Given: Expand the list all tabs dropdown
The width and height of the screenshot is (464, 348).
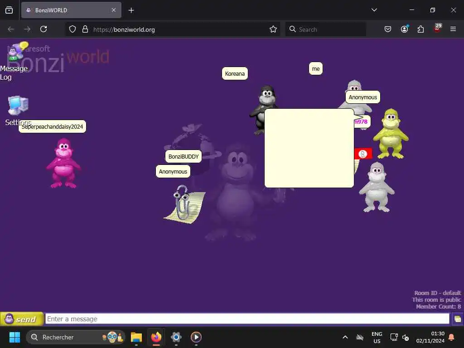Looking at the screenshot, I should pos(374,10).
